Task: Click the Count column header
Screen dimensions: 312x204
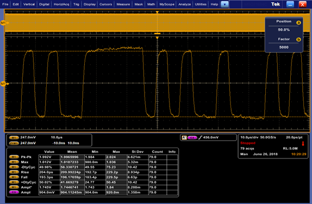Action: point(158,152)
